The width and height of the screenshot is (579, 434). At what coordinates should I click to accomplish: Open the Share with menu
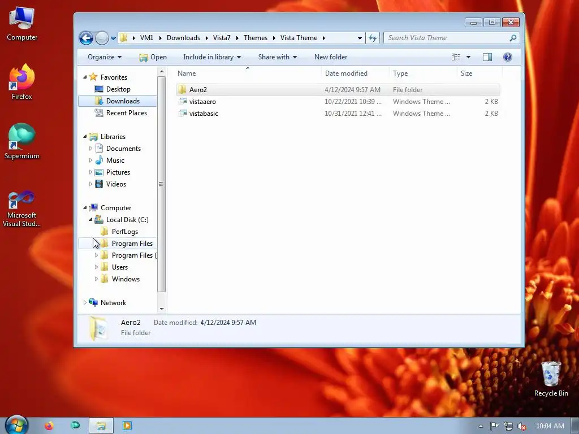[x=277, y=57]
